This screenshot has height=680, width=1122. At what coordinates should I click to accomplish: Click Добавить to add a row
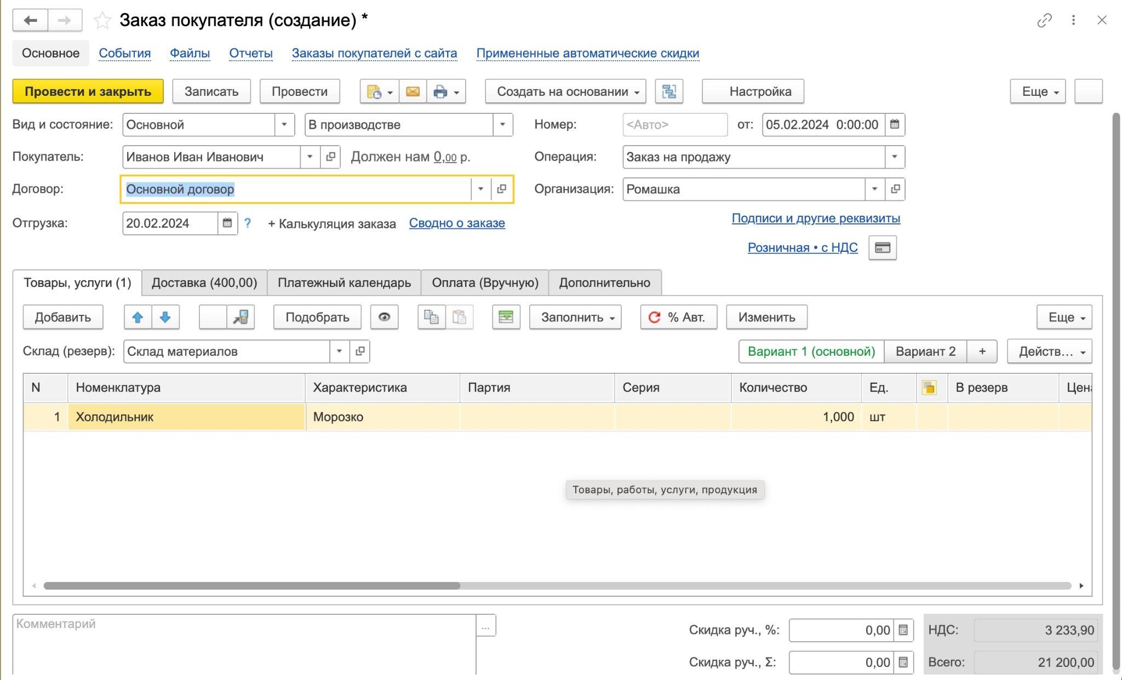point(63,318)
